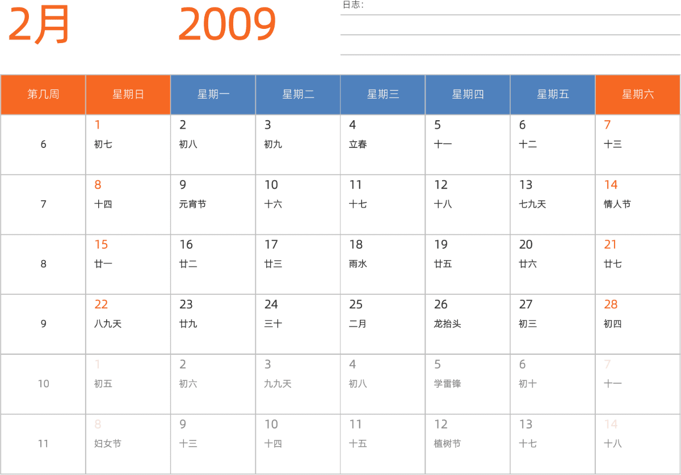681x475 pixels.
Task: Click the 廿二 lunar label
Action: pos(188,264)
